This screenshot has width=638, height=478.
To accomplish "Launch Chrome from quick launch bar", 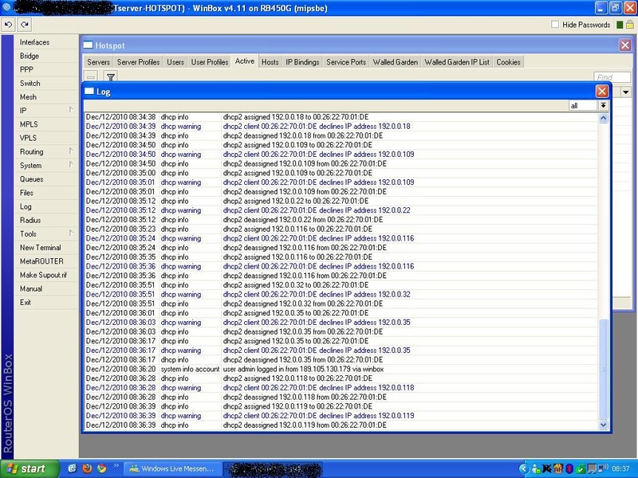I will (x=101, y=468).
